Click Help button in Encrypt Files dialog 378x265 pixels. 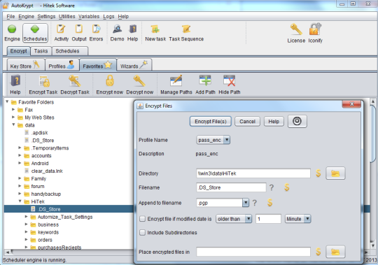274,121
